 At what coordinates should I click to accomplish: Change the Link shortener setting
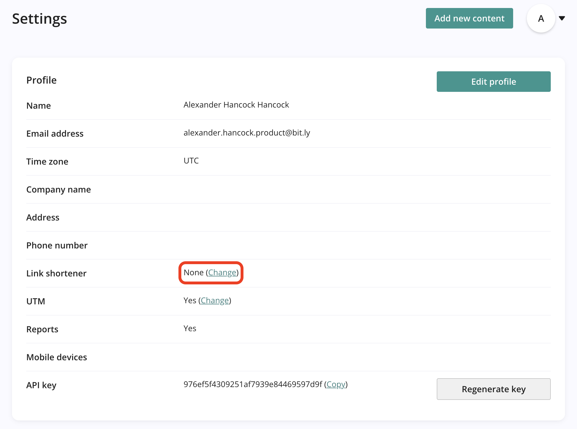[222, 272]
